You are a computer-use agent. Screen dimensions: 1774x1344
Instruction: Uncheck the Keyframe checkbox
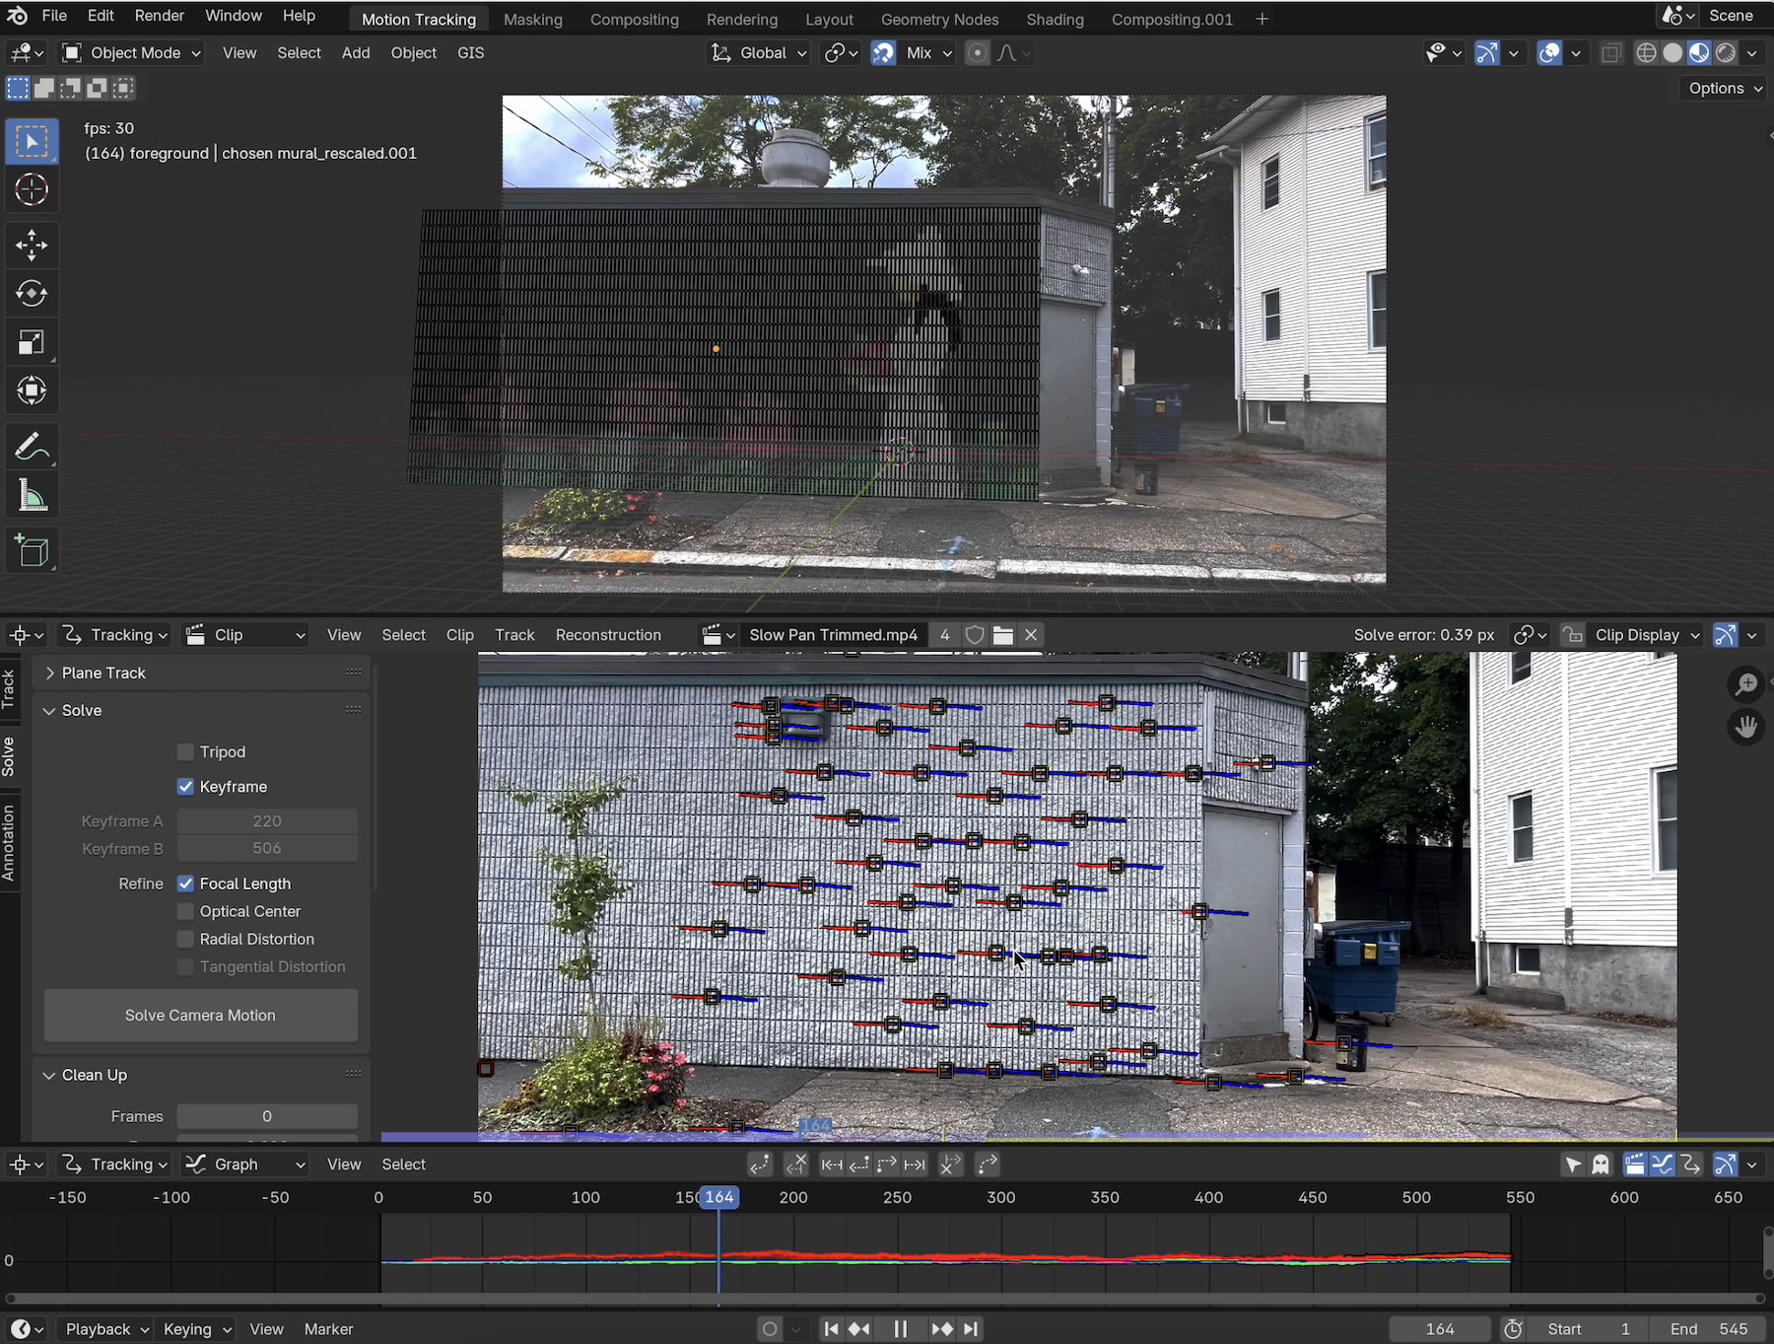[x=185, y=786]
